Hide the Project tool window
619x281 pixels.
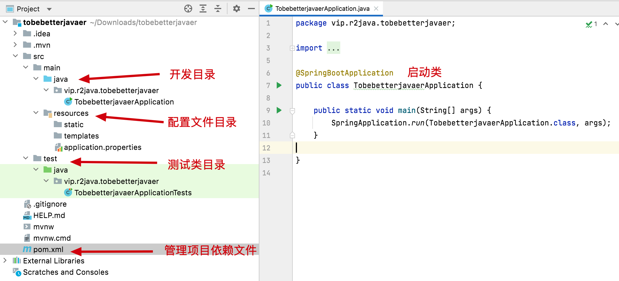click(x=251, y=9)
